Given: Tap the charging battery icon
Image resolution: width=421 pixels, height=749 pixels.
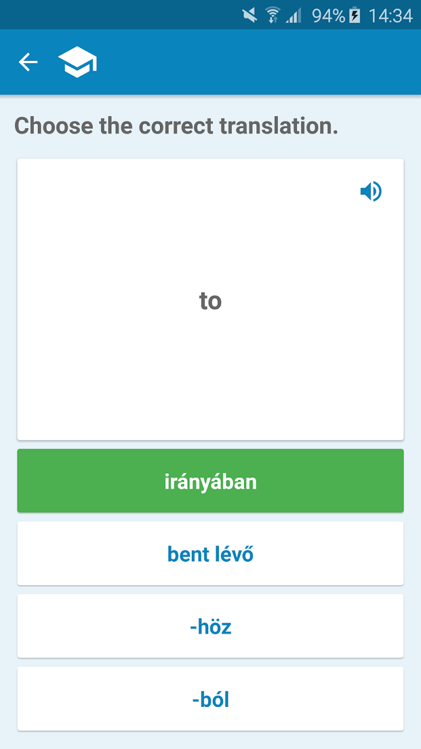Looking at the screenshot, I should [355, 15].
